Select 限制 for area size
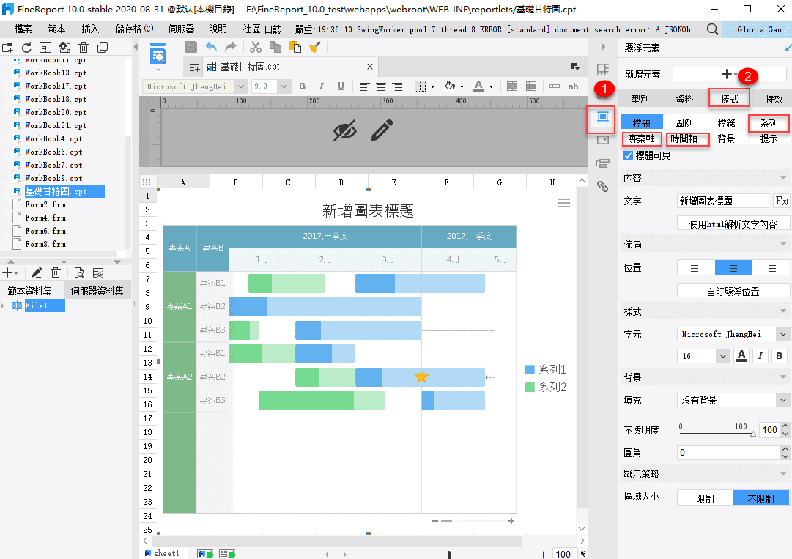 pos(705,498)
